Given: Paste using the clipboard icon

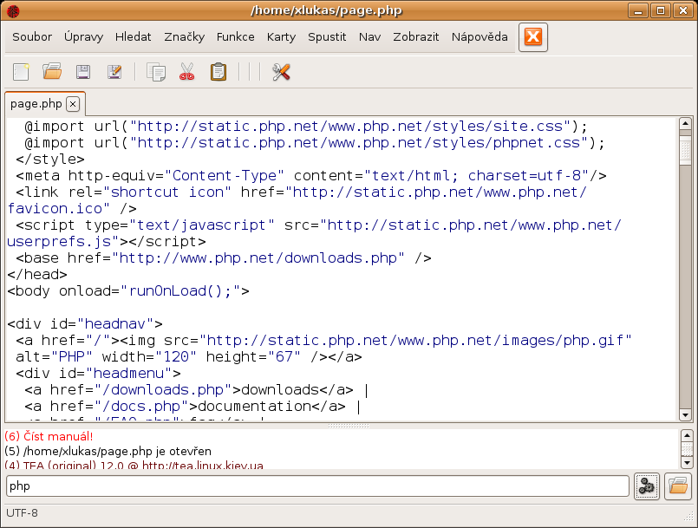Looking at the screenshot, I should coord(219,72).
